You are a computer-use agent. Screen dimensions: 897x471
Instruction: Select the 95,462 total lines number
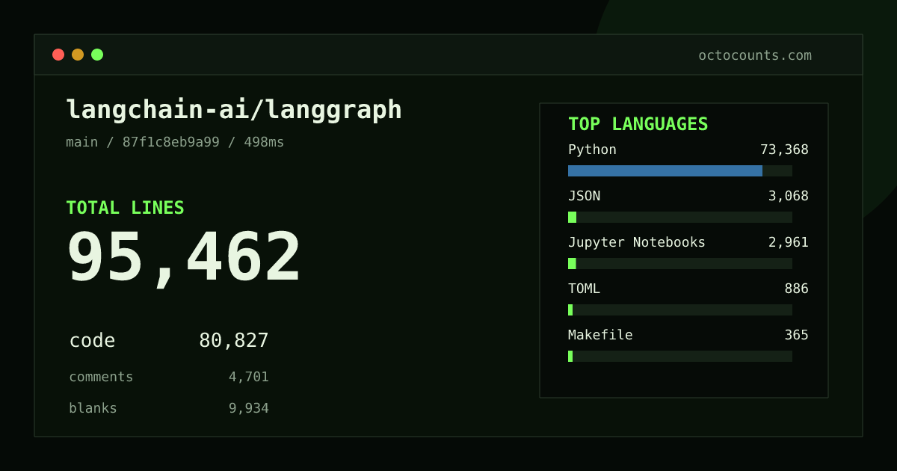coord(184,258)
